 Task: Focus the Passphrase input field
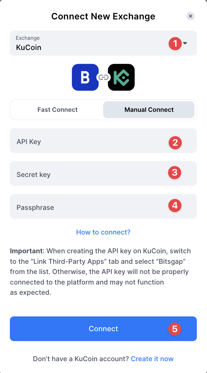[89, 207]
